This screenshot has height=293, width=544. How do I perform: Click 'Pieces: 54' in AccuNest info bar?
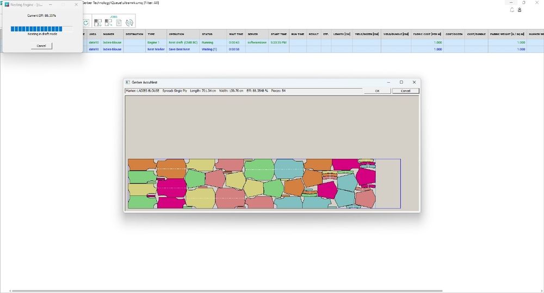tap(278, 90)
